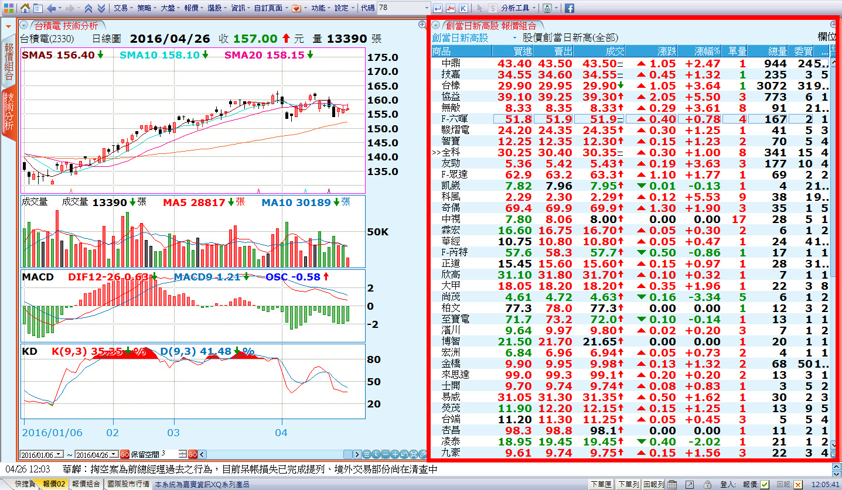
Task: Open the red line chart icon
Action: (x=451, y=8)
